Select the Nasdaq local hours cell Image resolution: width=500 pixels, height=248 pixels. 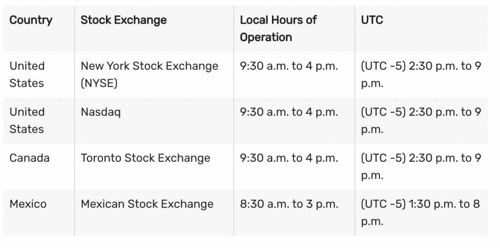(289, 112)
